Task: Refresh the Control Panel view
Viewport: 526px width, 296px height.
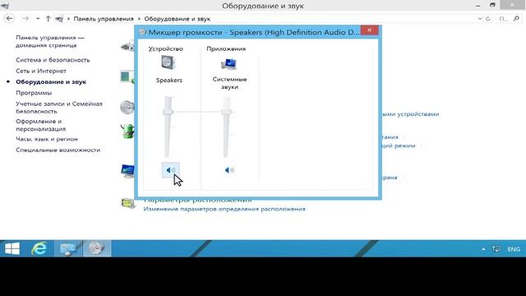Action: [x=487, y=19]
